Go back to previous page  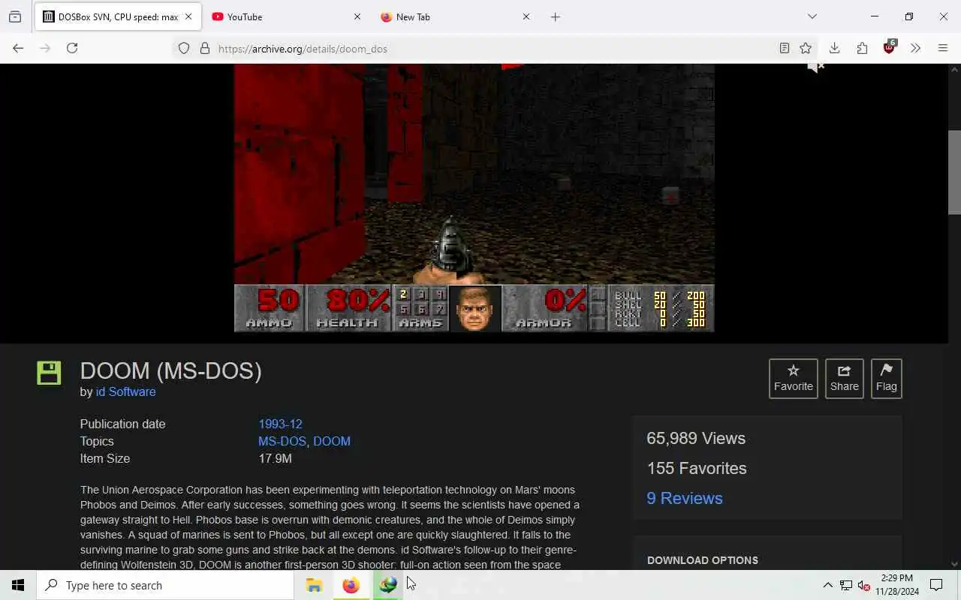click(18, 48)
